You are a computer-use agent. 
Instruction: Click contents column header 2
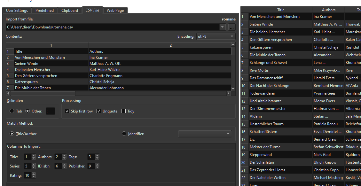click(171, 45)
